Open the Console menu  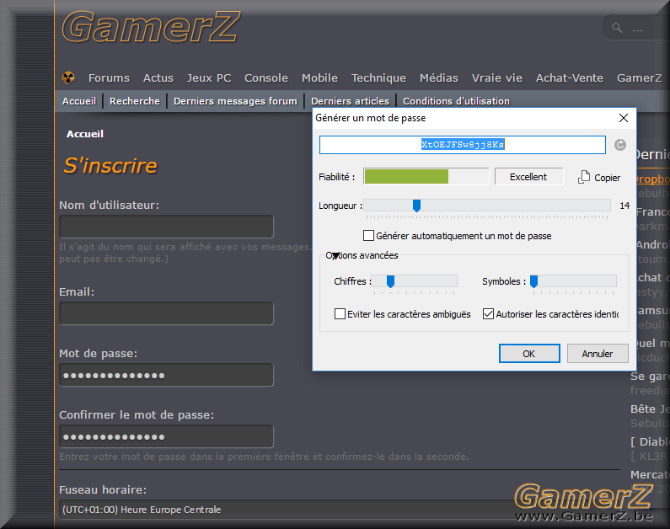[x=266, y=77]
